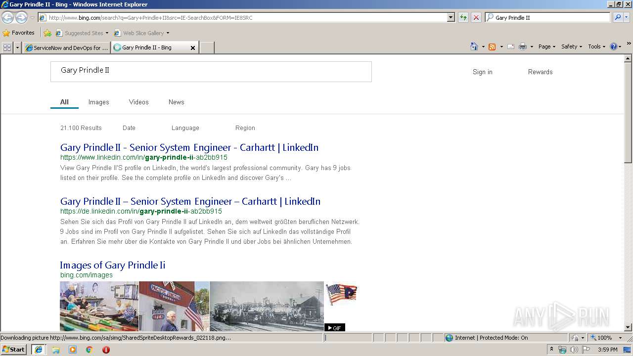633x356 pixels.
Task: Click the Bing search input box
Action: (211, 72)
